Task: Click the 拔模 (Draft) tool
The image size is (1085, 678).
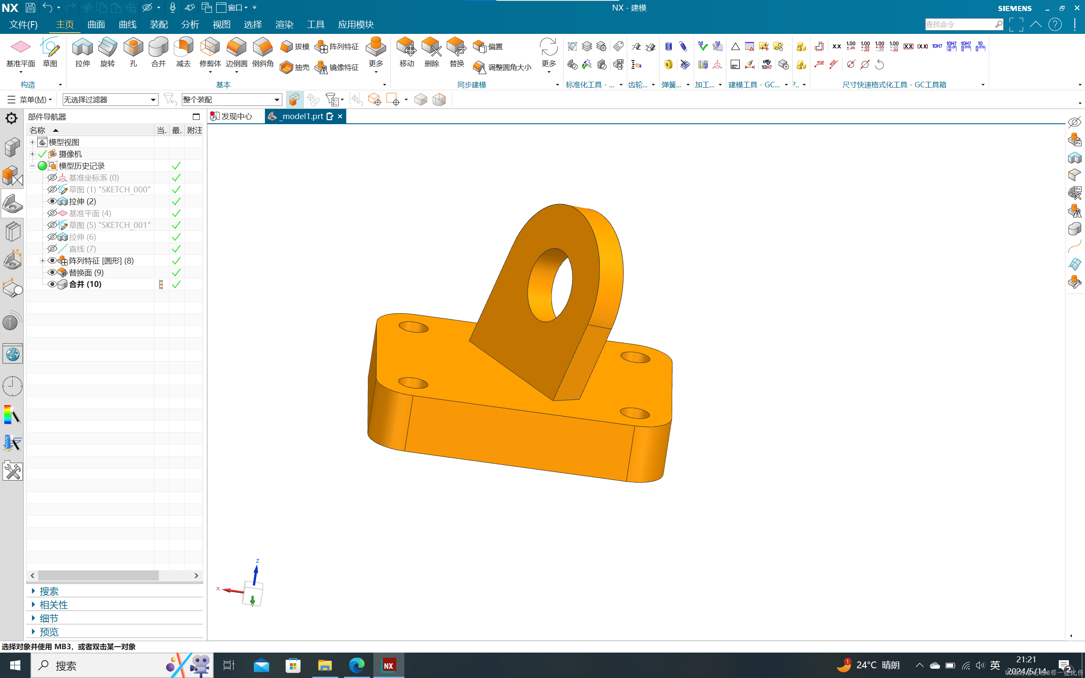Action: coord(295,47)
